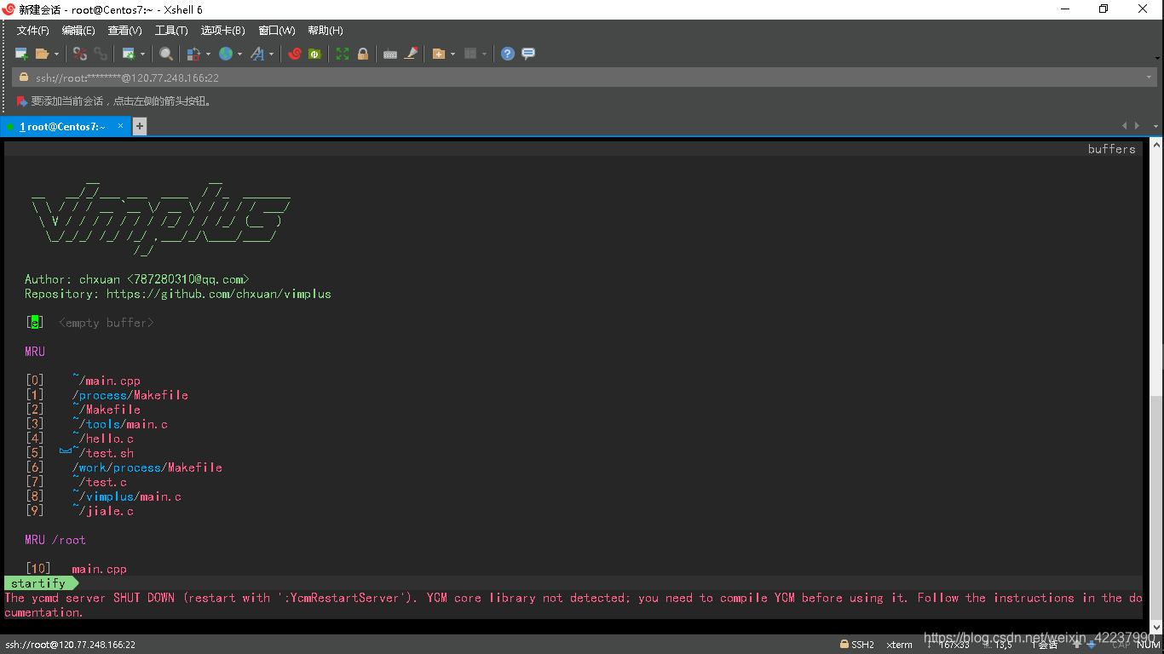Open the 编辑(E) menu

click(x=78, y=31)
